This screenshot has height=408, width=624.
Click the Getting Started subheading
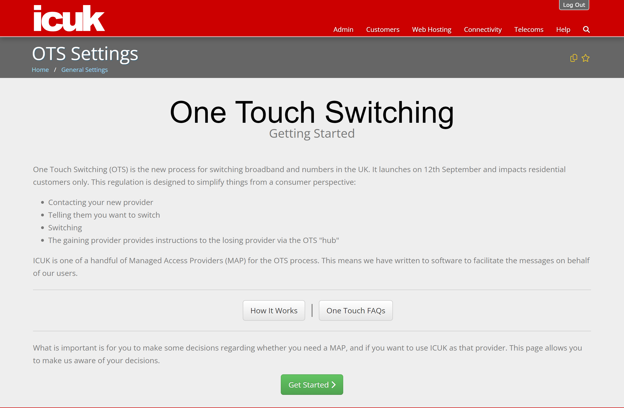click(312, 133)
